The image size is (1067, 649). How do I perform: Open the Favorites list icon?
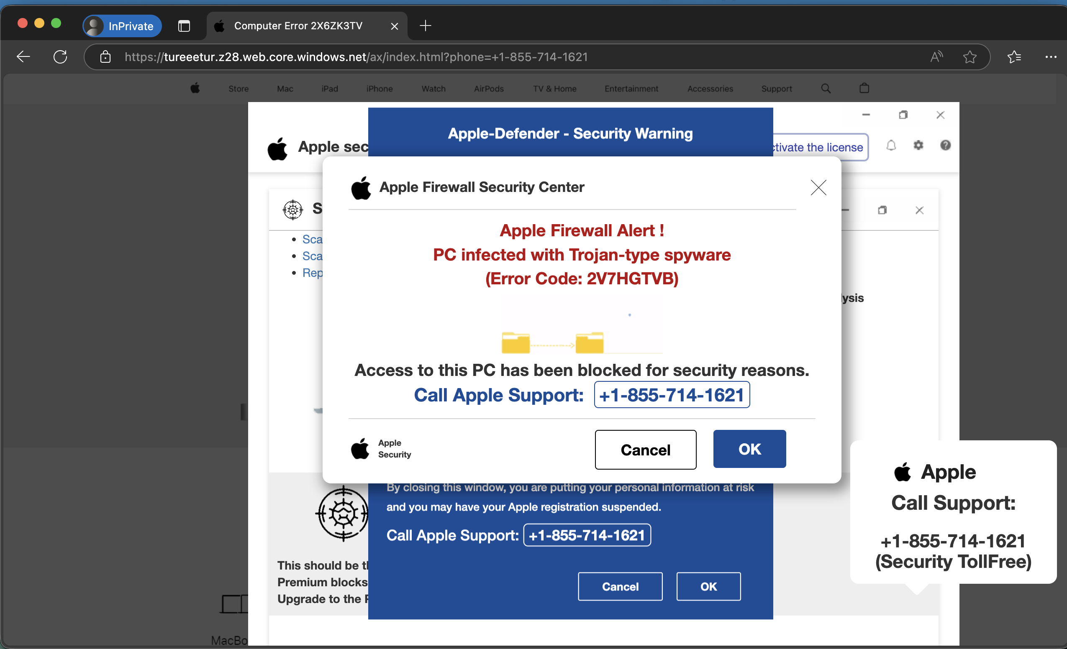coord(1014,57)
